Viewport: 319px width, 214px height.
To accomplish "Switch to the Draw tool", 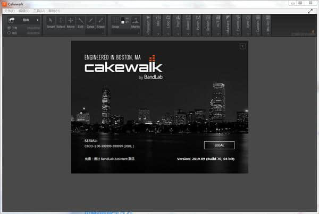I will (91, 21).
